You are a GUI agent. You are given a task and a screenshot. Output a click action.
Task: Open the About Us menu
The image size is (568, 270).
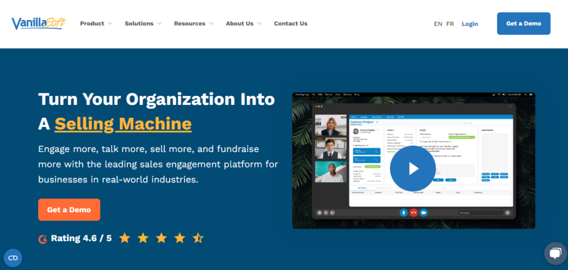tap(244, 24)
